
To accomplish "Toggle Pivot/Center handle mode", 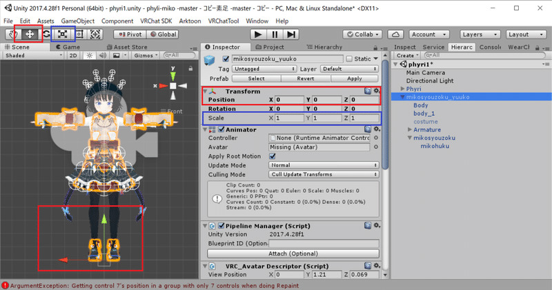I will pos(130,34).
